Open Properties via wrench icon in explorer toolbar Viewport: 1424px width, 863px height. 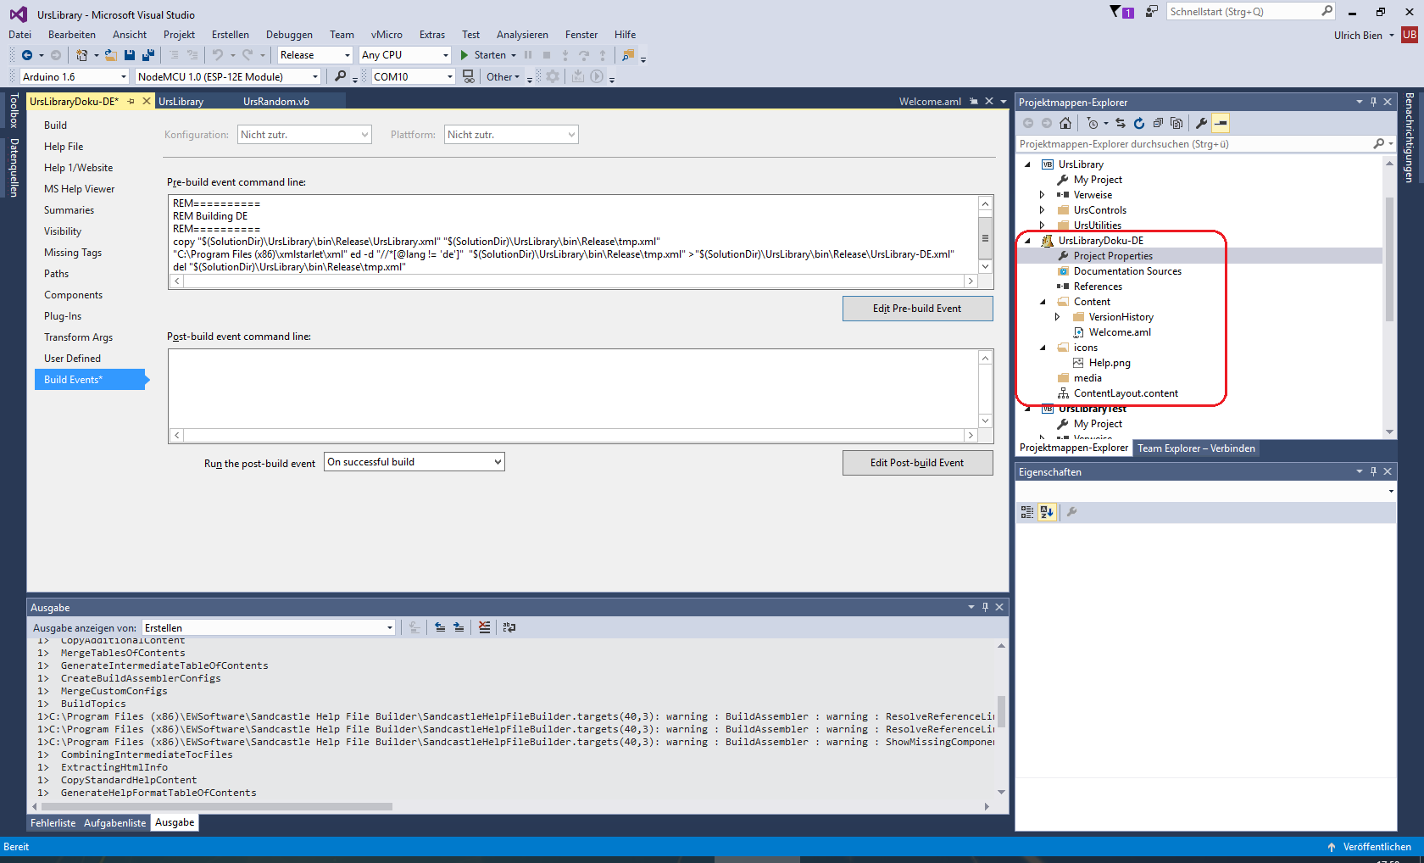(1201, 123)
